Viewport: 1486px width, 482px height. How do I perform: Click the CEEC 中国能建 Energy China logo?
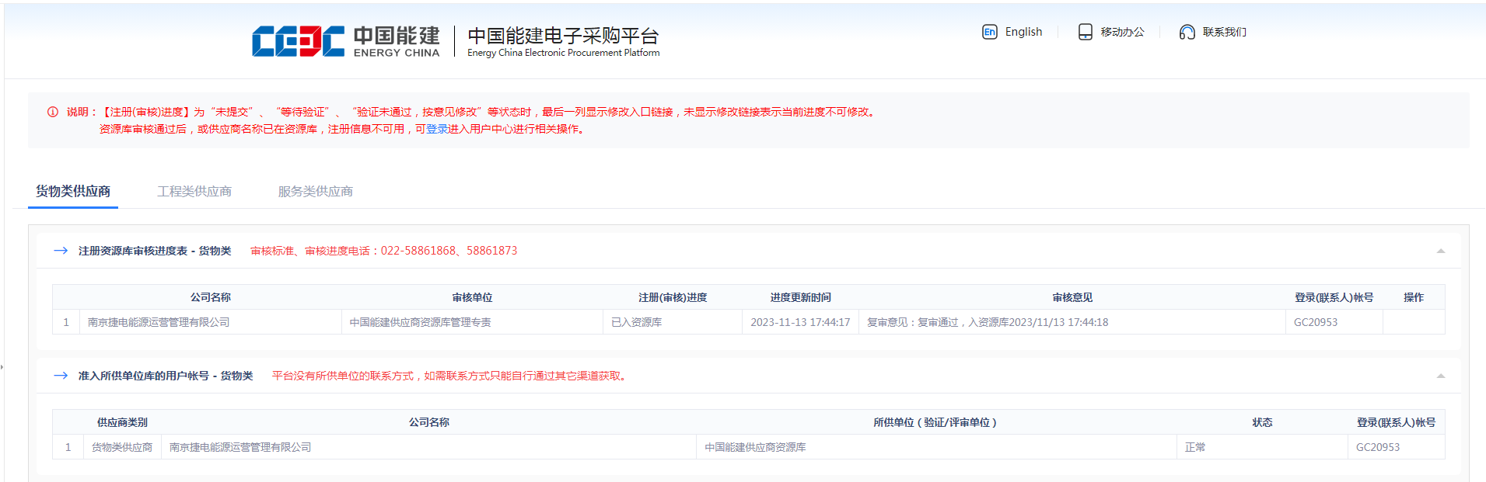346,41
